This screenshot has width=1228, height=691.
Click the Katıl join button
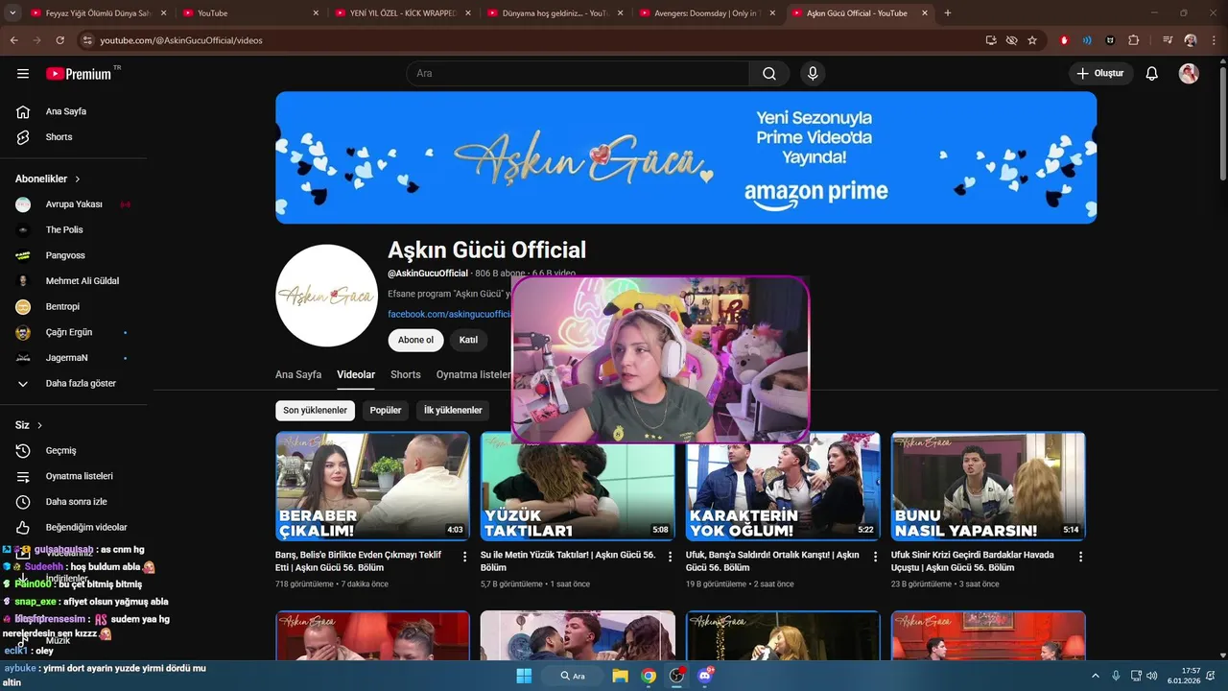tap(468, 340)
